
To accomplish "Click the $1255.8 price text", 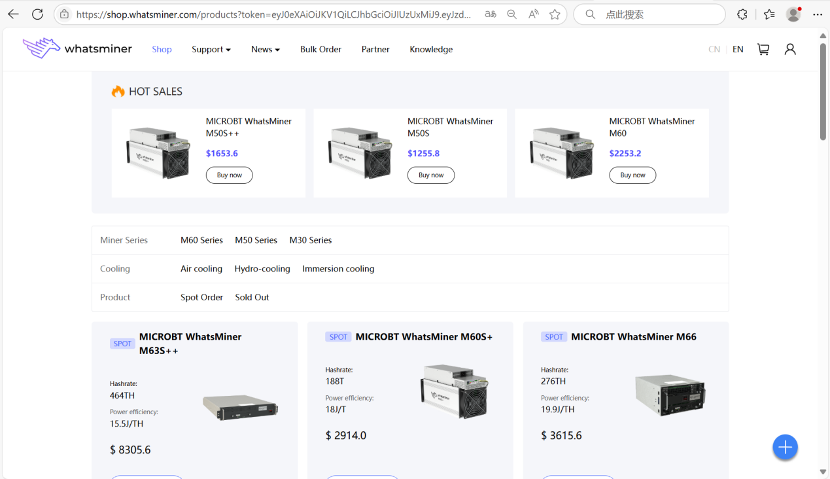I will (x=424, y=154).
